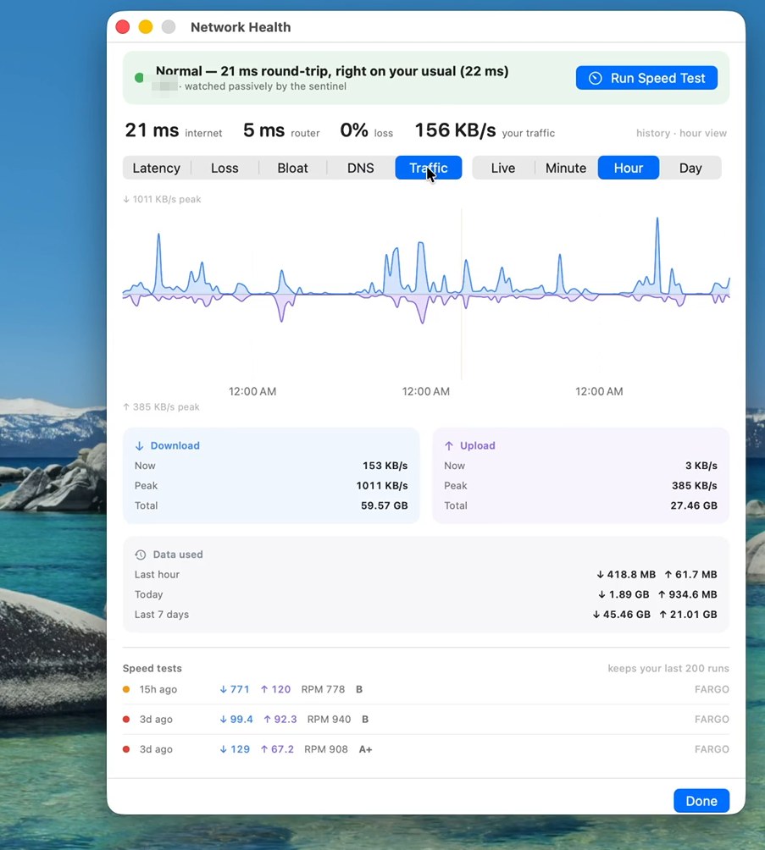Click the Network Health window title
Viewport: 765px width, 850px height.
pyautogui.click(x=241, y=27)
